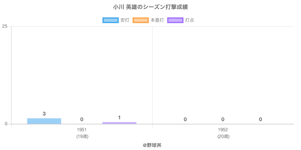This screenshot has height=150, width=301.
Task: Click the 1951 home run zero label
Action: pyautogui.click(x=82, y=119)
